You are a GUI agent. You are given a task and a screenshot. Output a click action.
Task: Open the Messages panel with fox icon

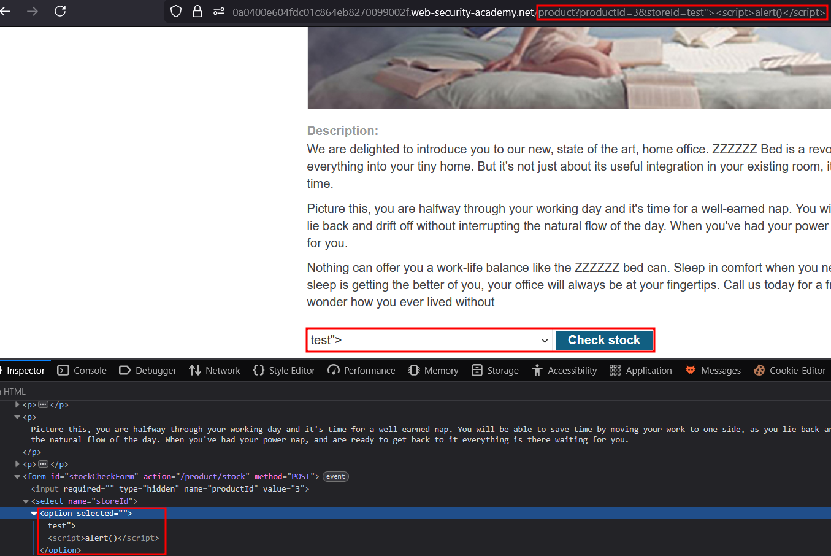coord(713,370)
